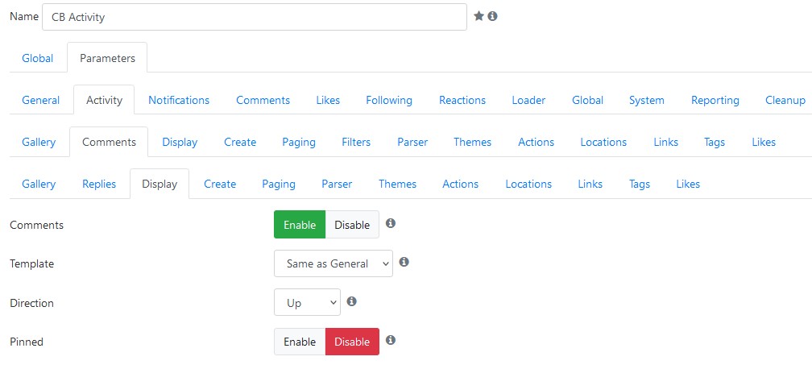Set Comments to Disable
The width and height of the screenshot is (812, 369).
[x=352, y=225]
